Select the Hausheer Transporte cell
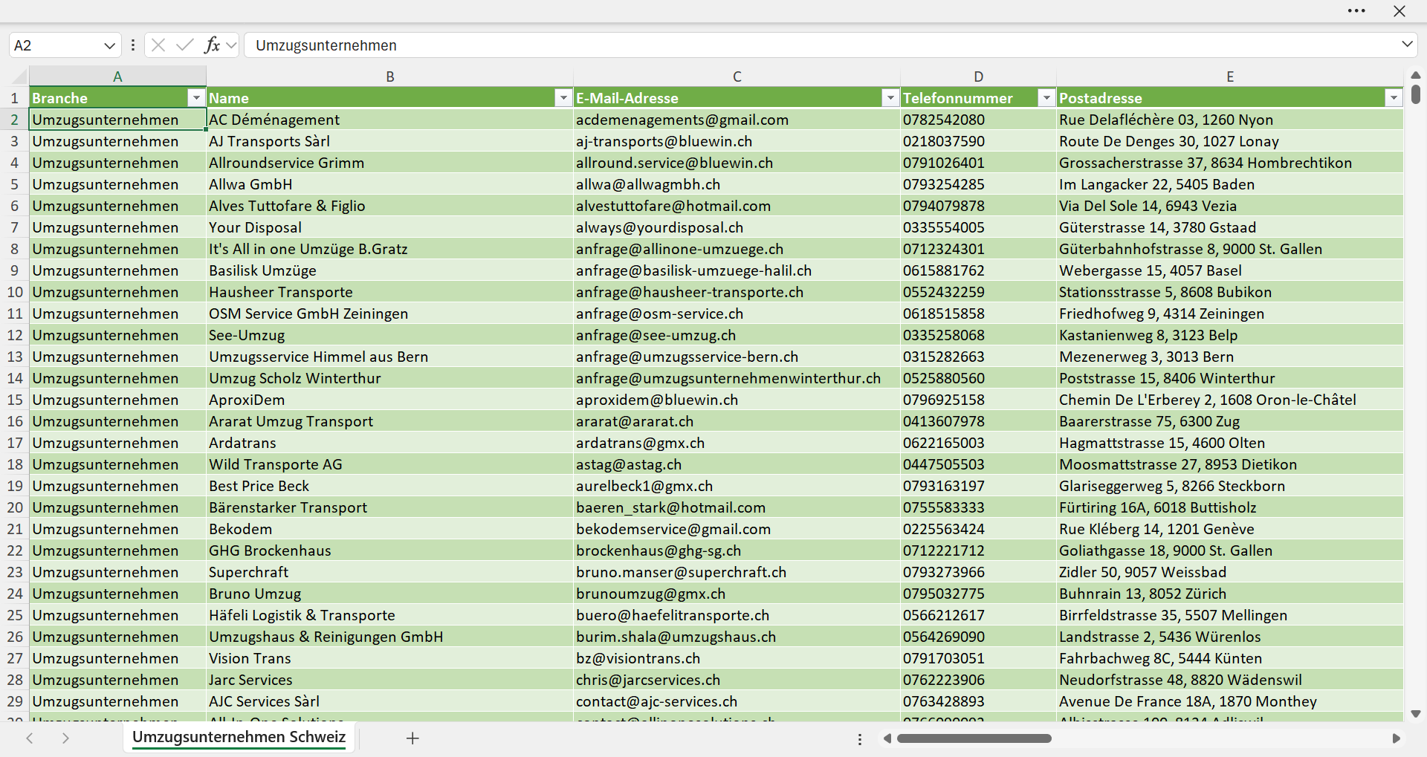Viewport: 1427px width, 757px height. [389, 292]
